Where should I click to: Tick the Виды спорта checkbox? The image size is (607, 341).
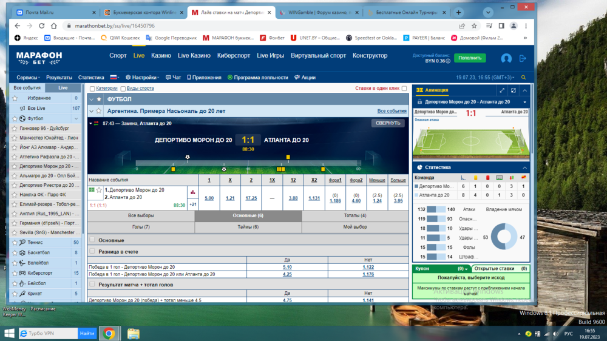click(x=123, y=89)
